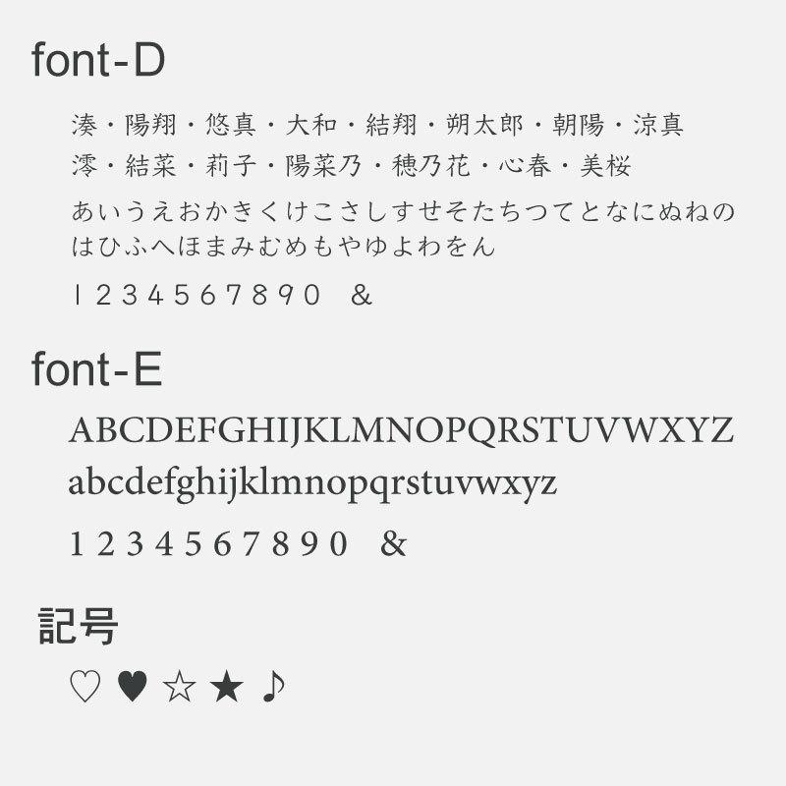Click digit 5 in the font-E numbers

pyautogui.click(x=193, y=544)
